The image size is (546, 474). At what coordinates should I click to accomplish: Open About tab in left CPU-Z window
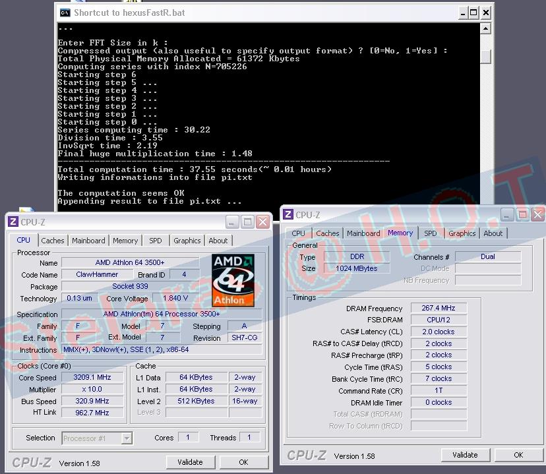click(218, 241)
